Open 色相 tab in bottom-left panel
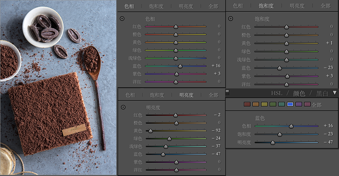 130,95
